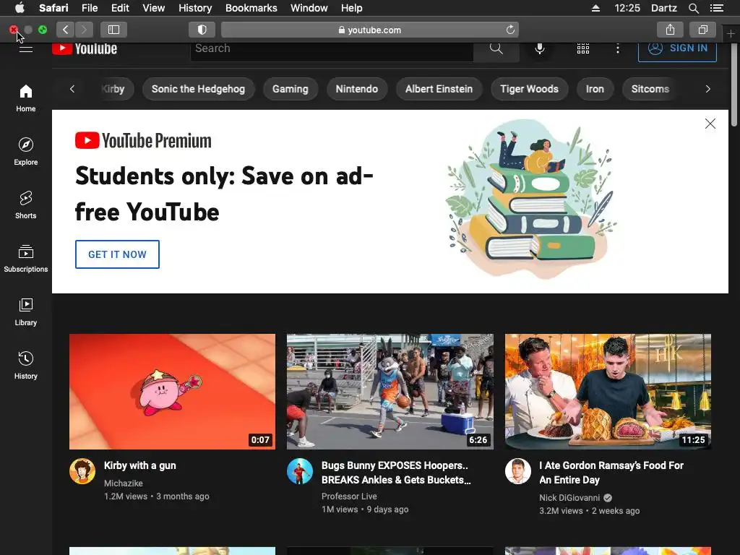The image size is (740, 555).
Task: Open Notification Center list icon
Action: [x=717, y=8]
